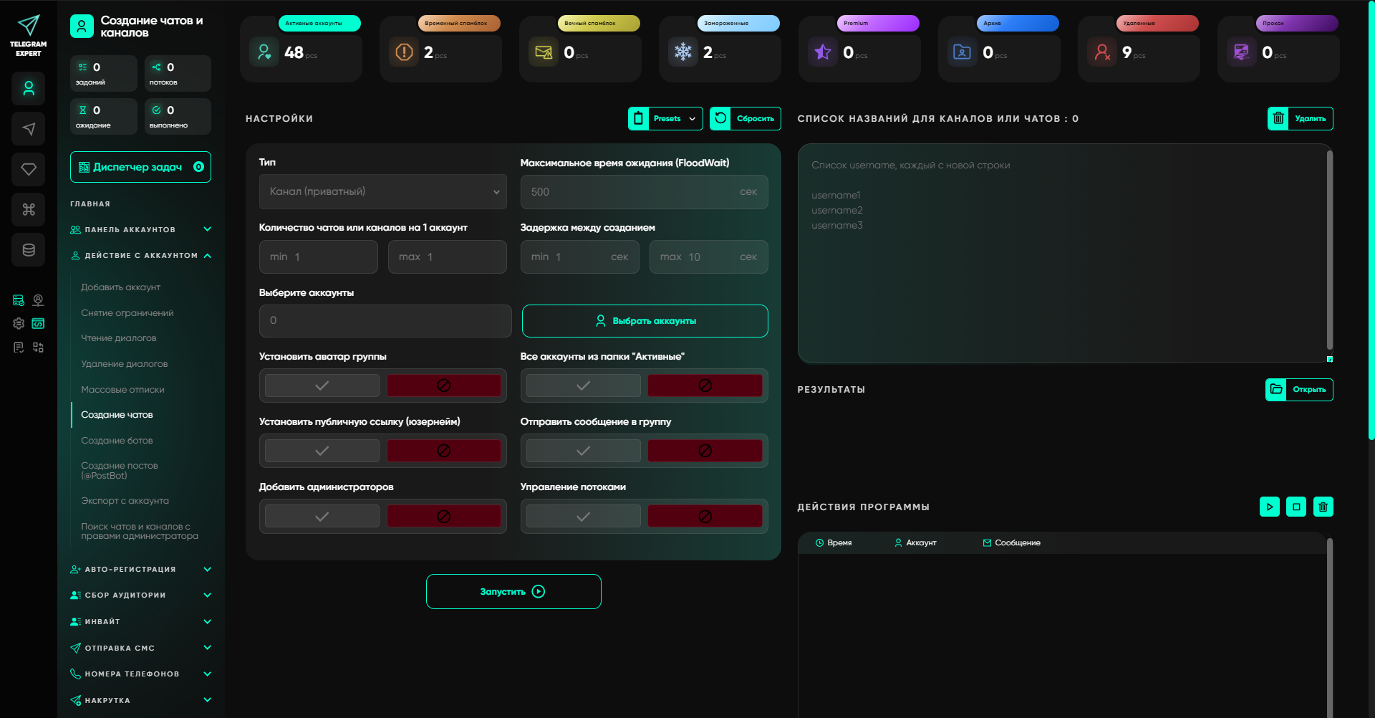The width and height of the screenshot is (1375, 718).
Task: Open the channel type dropdown
Action: point(382,192)
